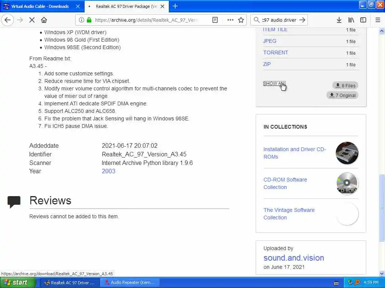Click the forward navigation arrow
Viewport: 385px width, 288px height.
[x=20, y=20]
